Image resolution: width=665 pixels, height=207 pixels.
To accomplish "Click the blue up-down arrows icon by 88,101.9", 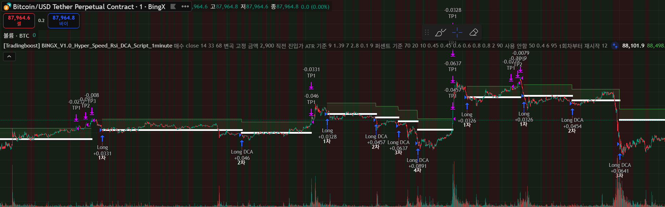I will (x=615, y=46).
